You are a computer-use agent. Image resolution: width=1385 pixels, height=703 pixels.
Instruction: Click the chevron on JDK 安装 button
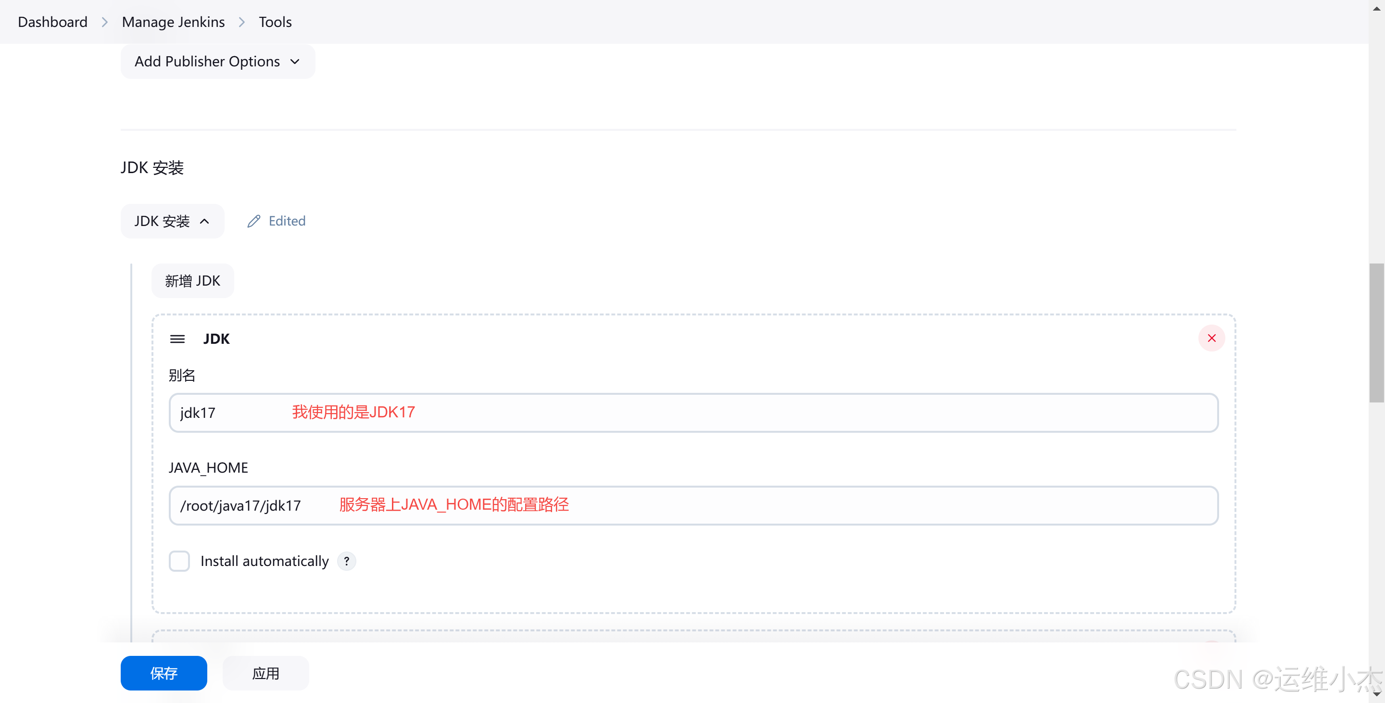click(x=205, y=222)
